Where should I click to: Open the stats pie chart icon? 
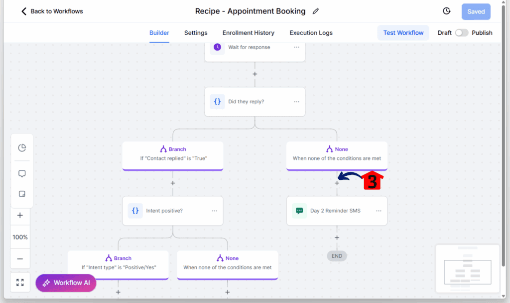pos(22,148)
